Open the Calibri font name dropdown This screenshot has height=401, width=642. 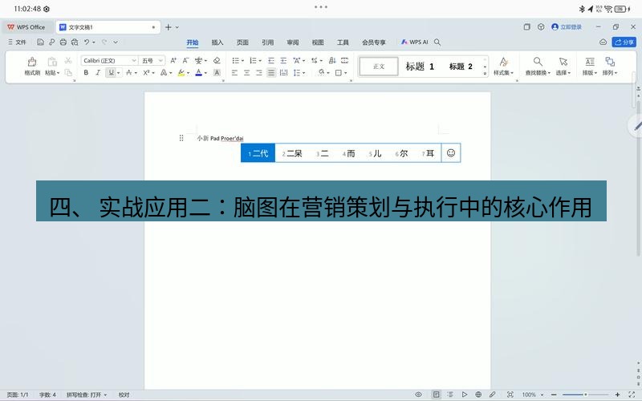click(134, 61)
